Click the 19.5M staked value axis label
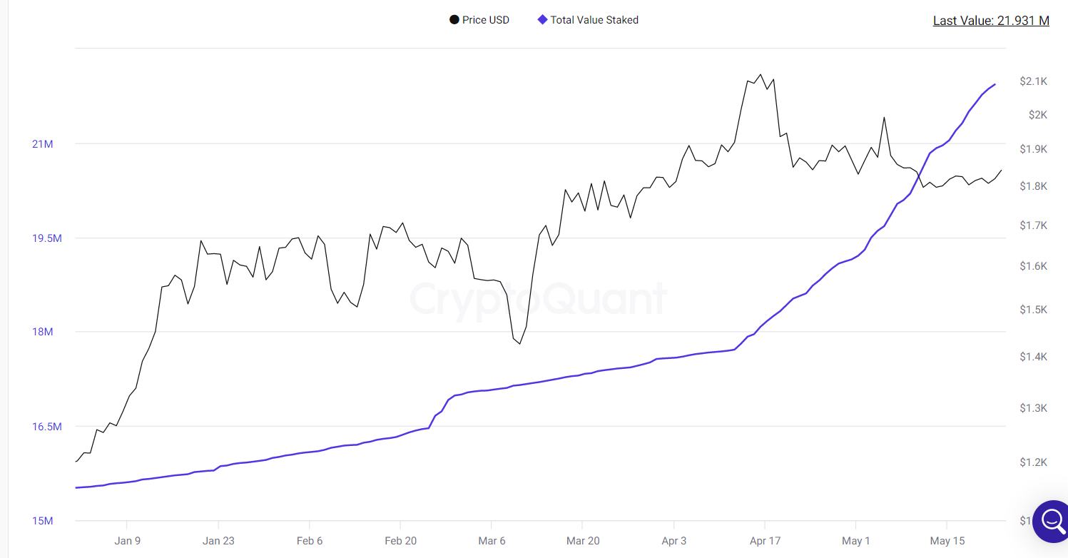The height and width of the screenshot is (558, 1068). (47, 238)
